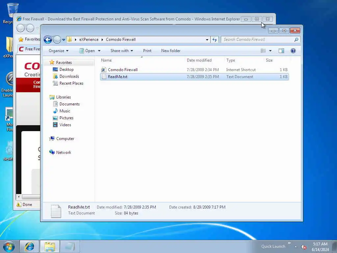This screenshot has height=253, width=337.
Task: Click the Music note icon
Action: pos(55,111)
